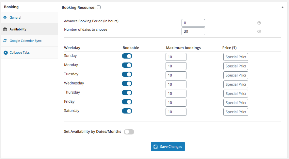This screenshot has width=289, height=159.
Task: Open the General tab
Action: pos(29,18)
